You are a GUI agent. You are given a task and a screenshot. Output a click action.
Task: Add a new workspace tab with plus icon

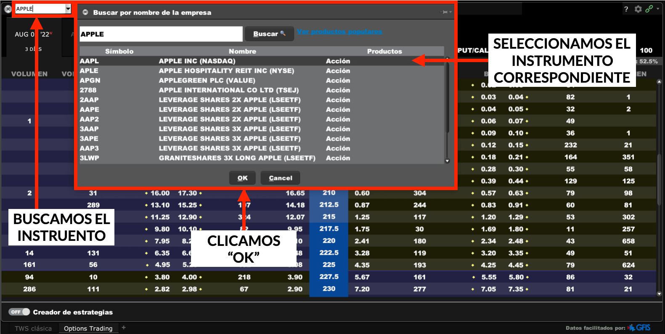pyautogui.click(x=124, y=328)
